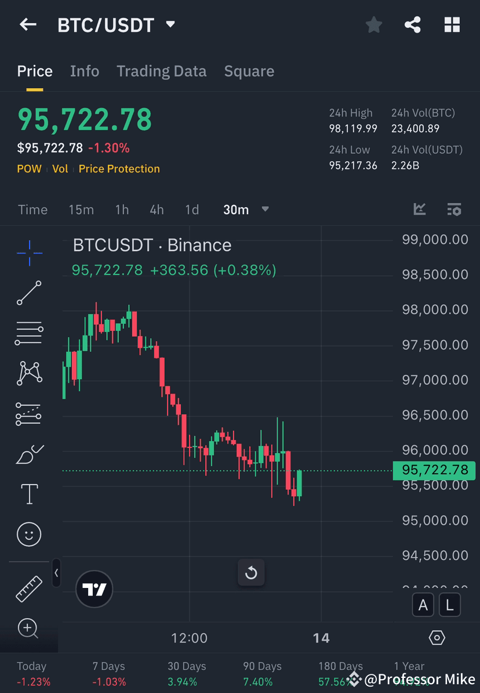Open the Info tab
480x693 pixels.
tap(84, 71)
